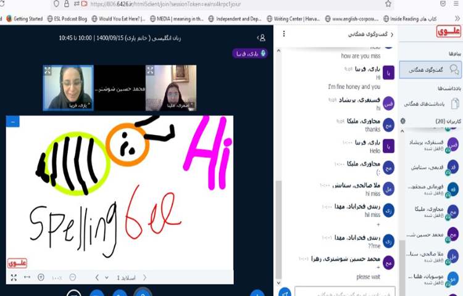
Task: Open the Getting Started bookmark
Action: point(25,19)
